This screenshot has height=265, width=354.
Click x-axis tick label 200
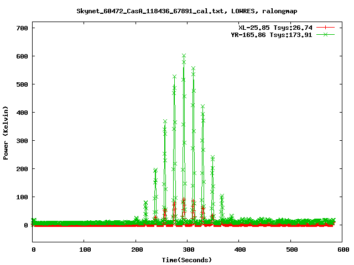[x=137, y=250]
